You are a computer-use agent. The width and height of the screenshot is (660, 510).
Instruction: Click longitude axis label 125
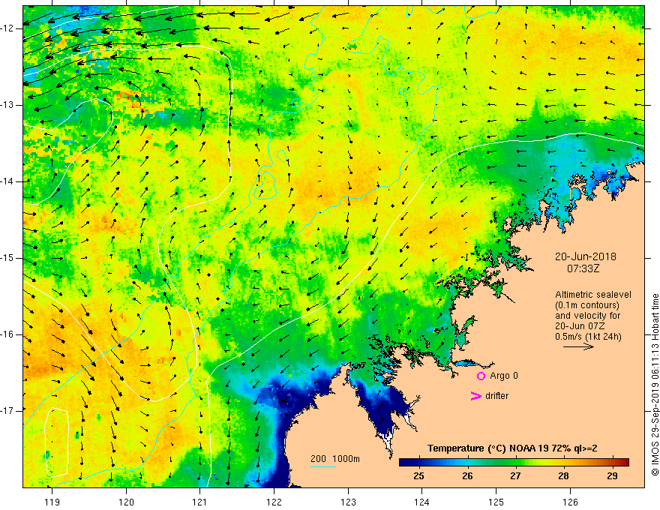tap(496, 502)
